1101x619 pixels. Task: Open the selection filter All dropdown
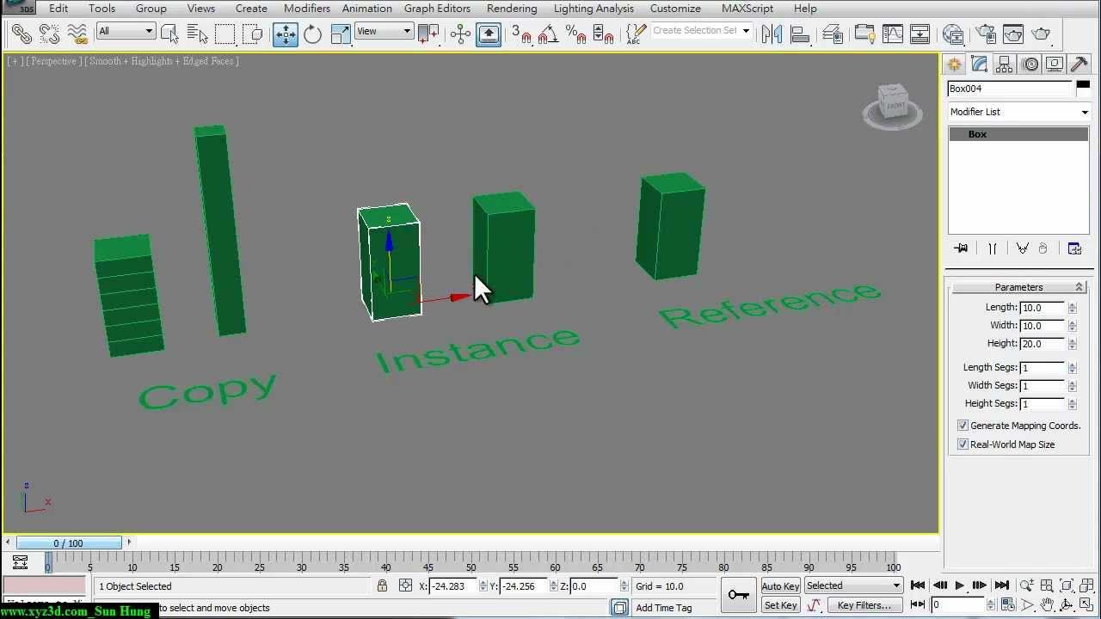(126, 31)
